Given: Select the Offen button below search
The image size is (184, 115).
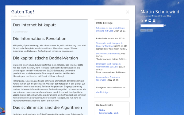Looking at the screenshot, I should coord(150,30).
